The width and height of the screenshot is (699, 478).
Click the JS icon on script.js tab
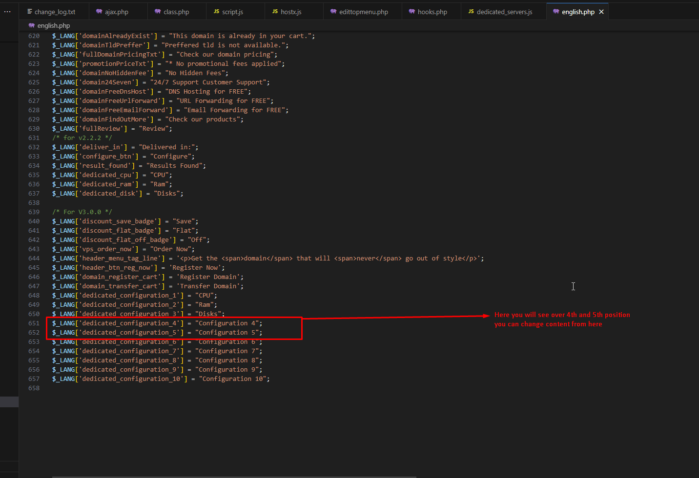pos(216,12)
